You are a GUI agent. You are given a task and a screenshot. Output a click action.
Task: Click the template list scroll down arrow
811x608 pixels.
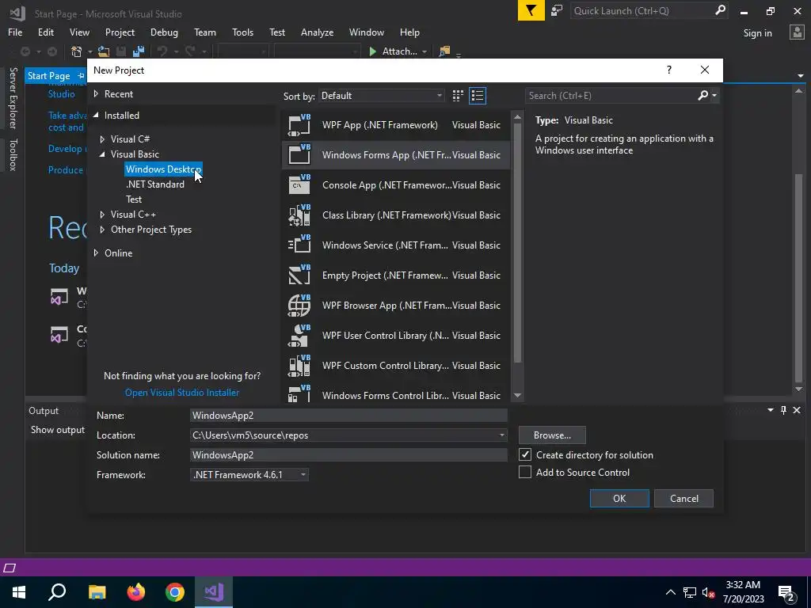(517, 396)
